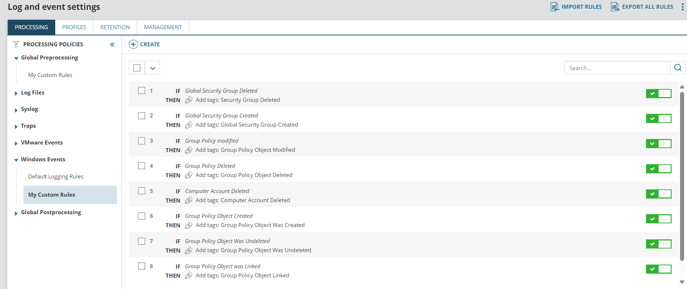Click the rules list scrollbar down arrow
Screen dimensions: 687x289
point(682,282)
